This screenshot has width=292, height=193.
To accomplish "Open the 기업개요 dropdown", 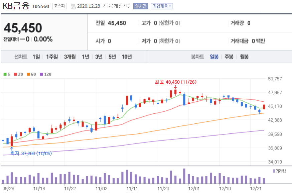I will point(162,6).
